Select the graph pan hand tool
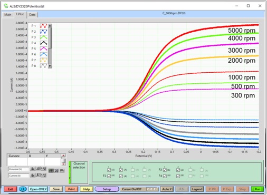This screenshot has height=195, width=267. point(62,171)
